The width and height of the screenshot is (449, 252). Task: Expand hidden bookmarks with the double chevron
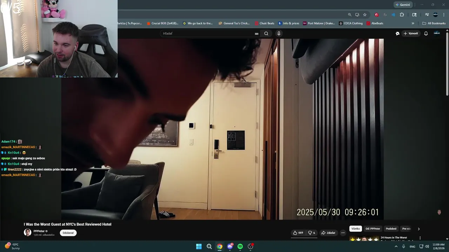(x=413, y=23)
